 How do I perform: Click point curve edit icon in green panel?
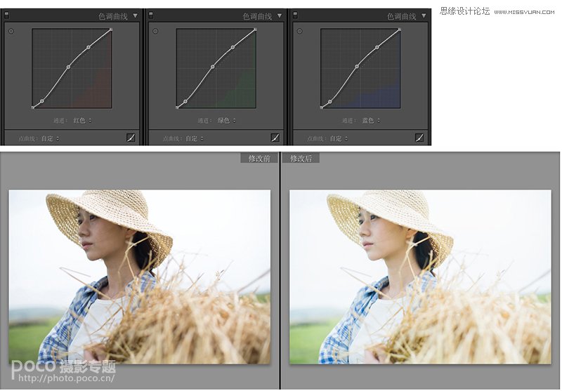point(275,138)
